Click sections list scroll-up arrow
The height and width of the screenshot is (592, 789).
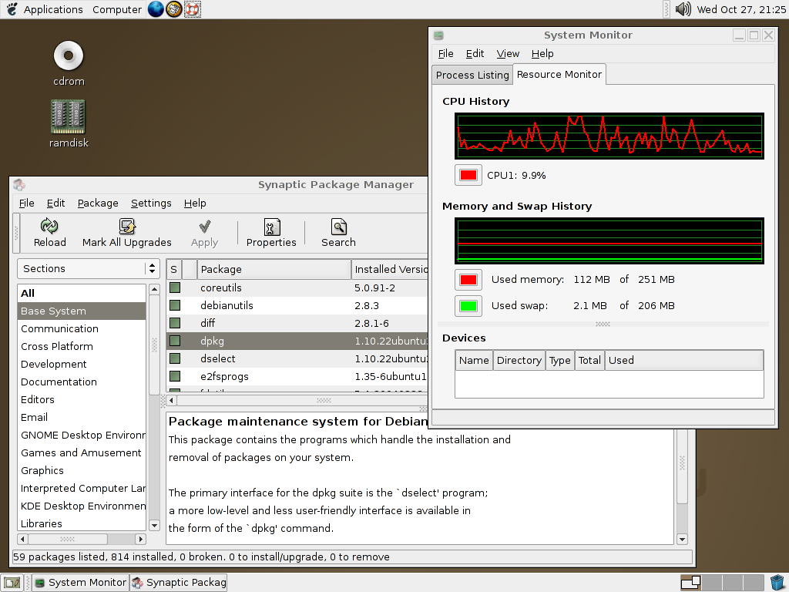click(154, 290)
